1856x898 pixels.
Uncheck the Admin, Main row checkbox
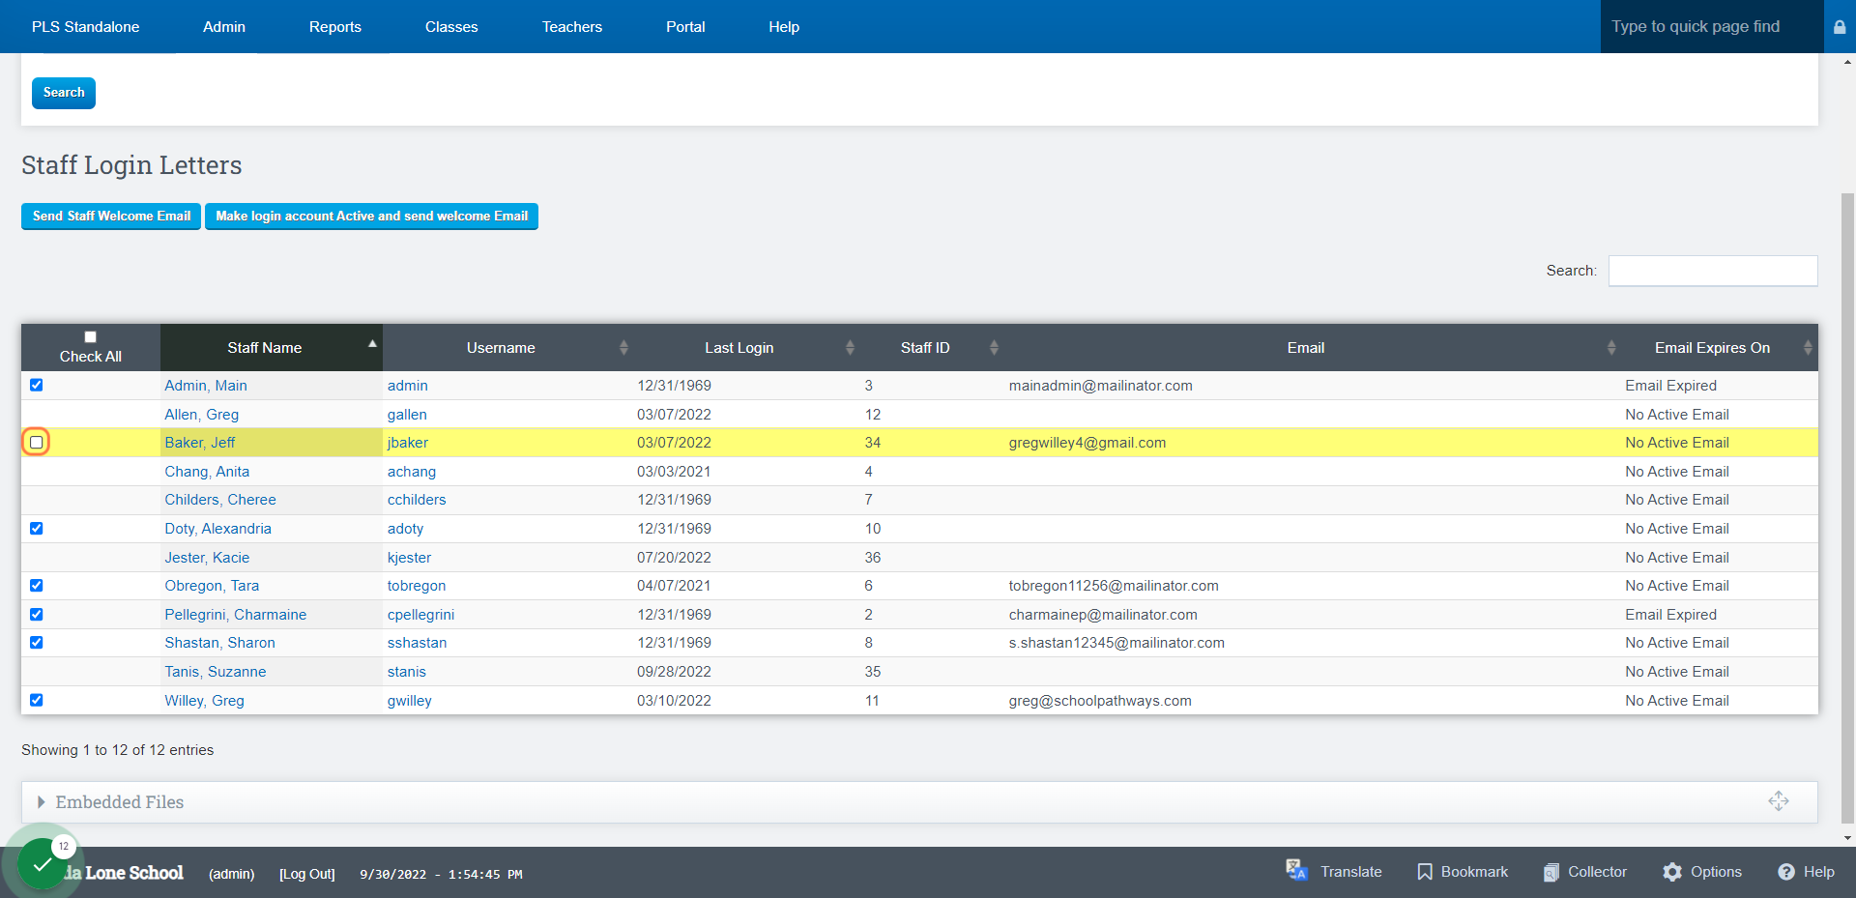coord(37,385)
